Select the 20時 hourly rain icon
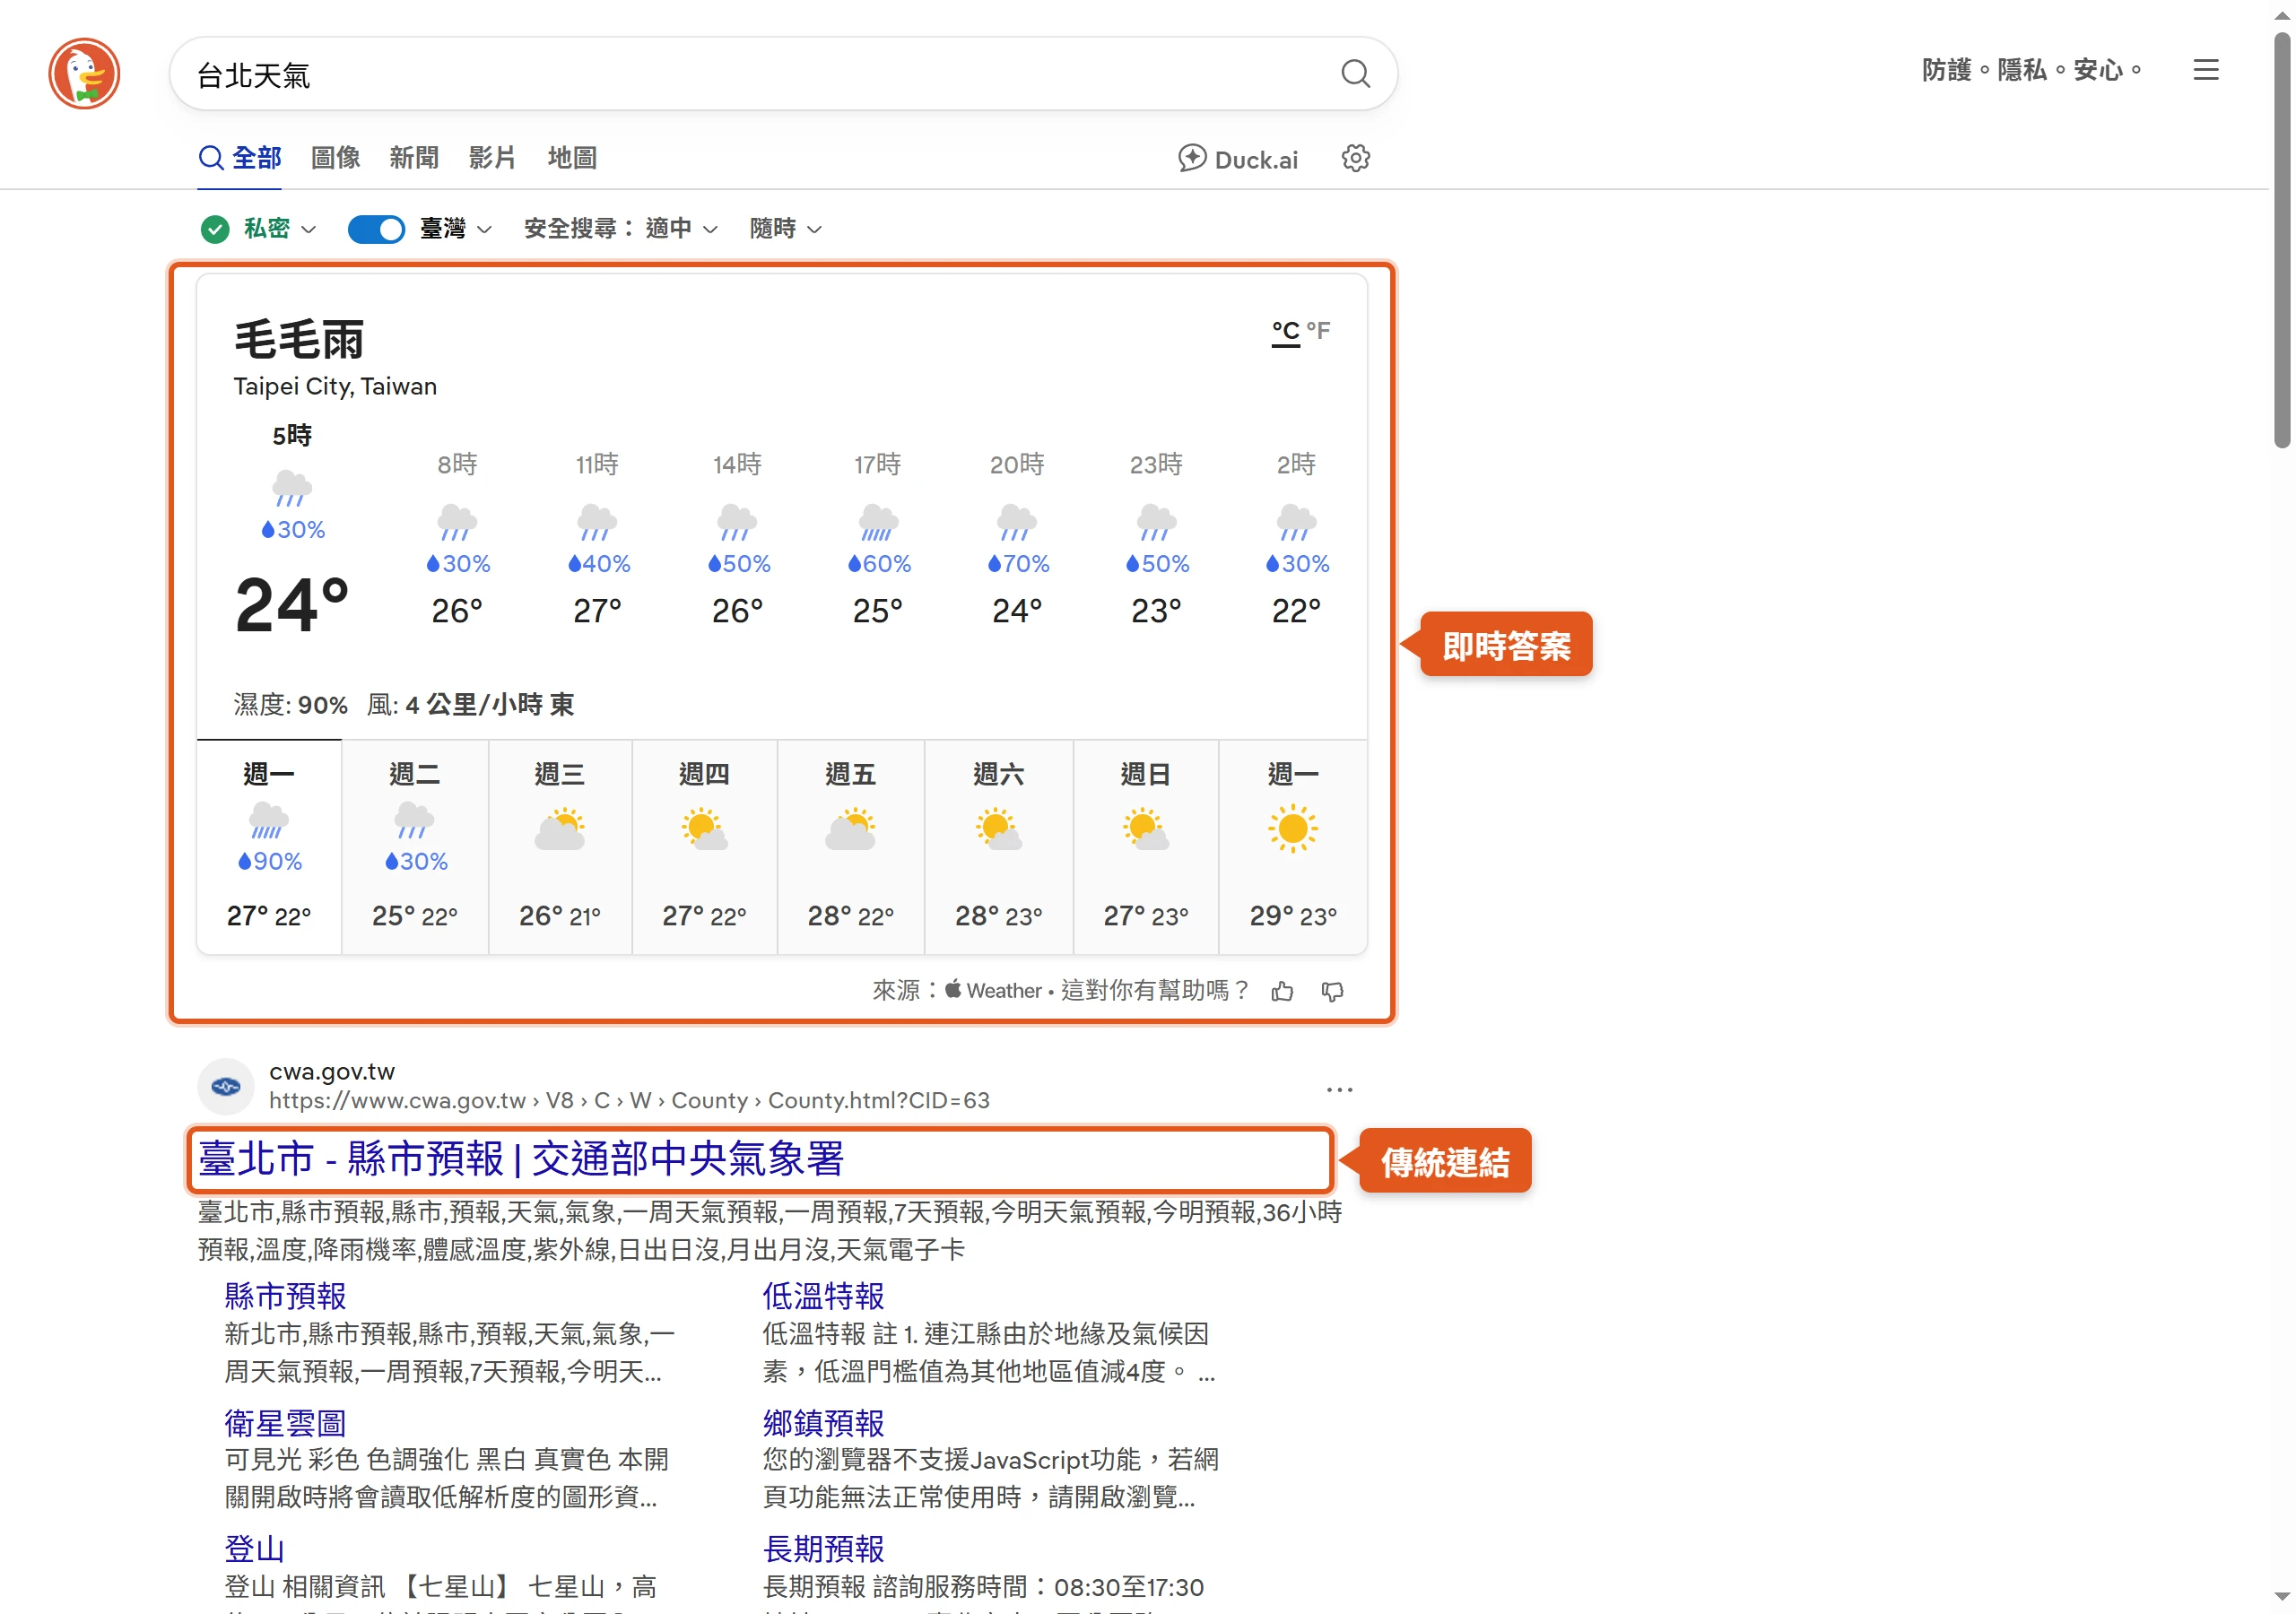The height and width of the screenshot is (1614, 2296). [1017, 522]
